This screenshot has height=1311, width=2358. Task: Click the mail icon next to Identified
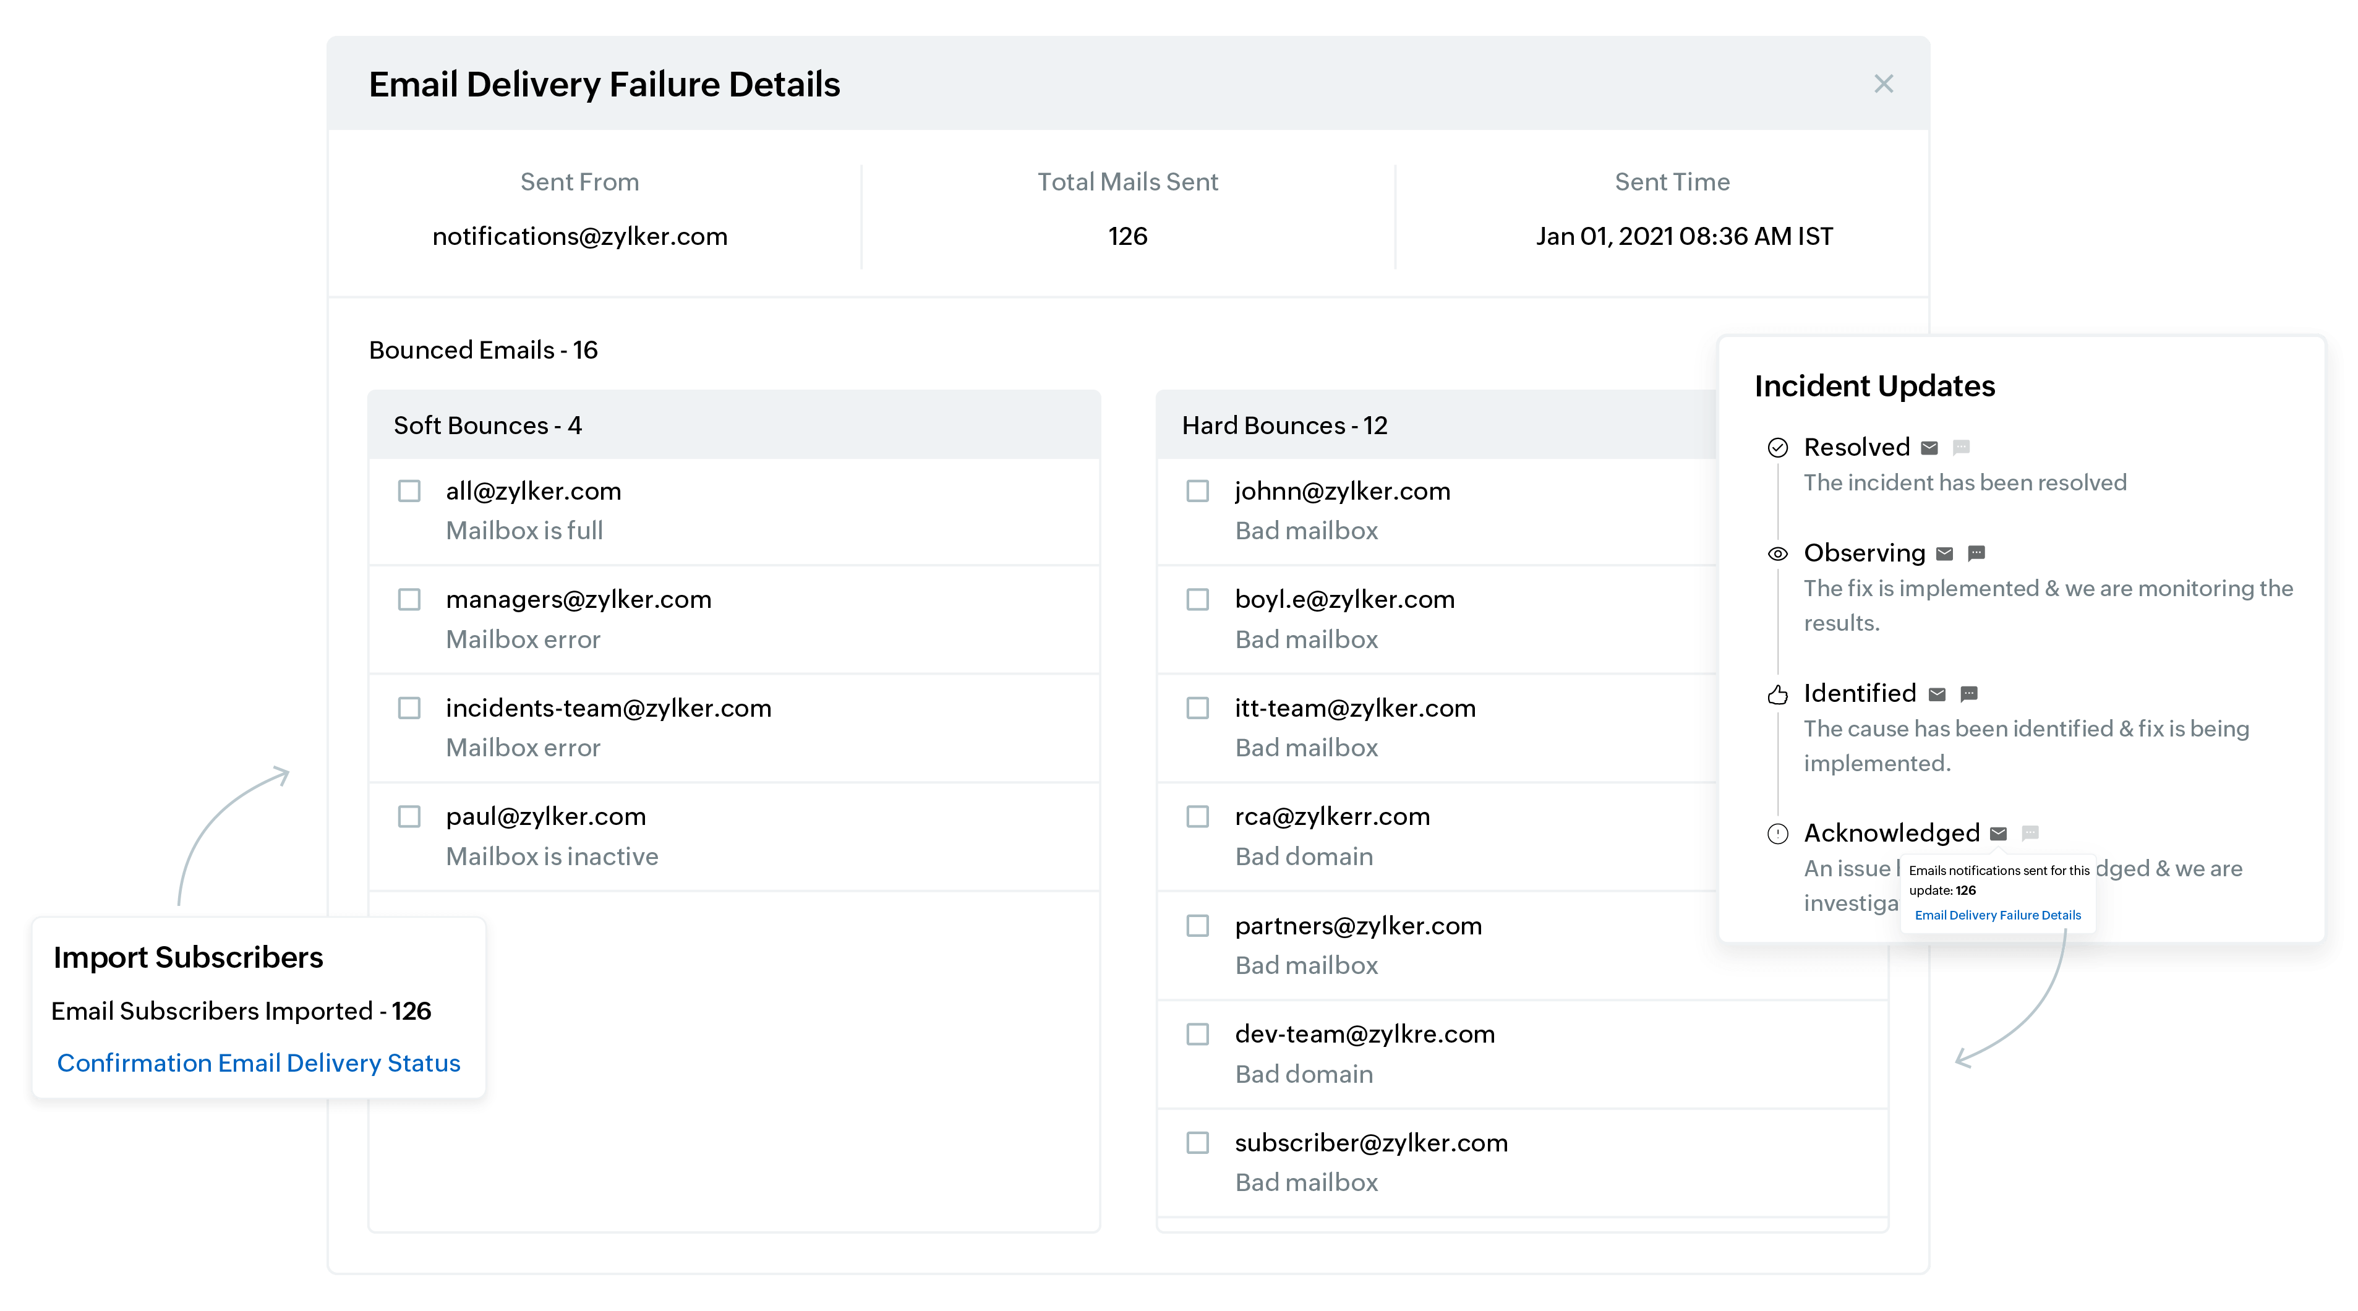coord(1937,694)
